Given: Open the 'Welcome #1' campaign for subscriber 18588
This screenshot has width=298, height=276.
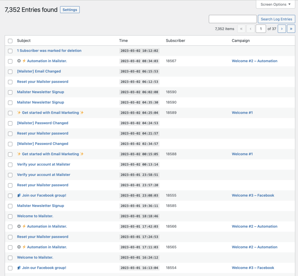Looking at the screenshot, I should [x=242, y=154].
